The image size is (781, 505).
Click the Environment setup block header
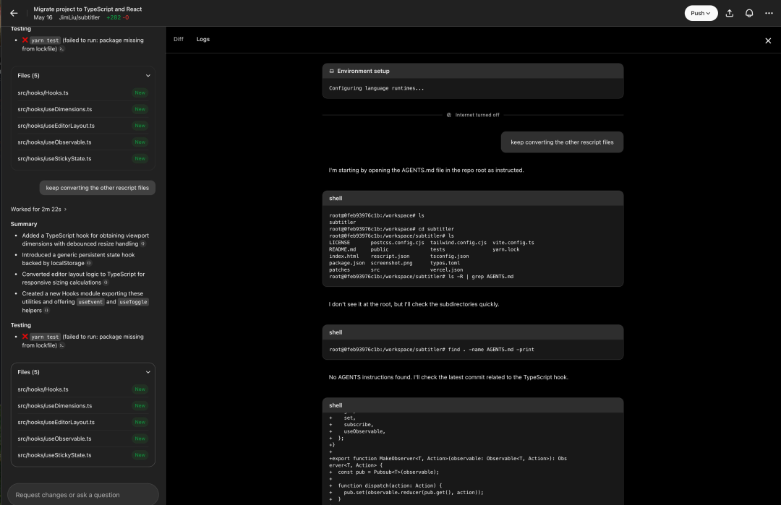473,71
